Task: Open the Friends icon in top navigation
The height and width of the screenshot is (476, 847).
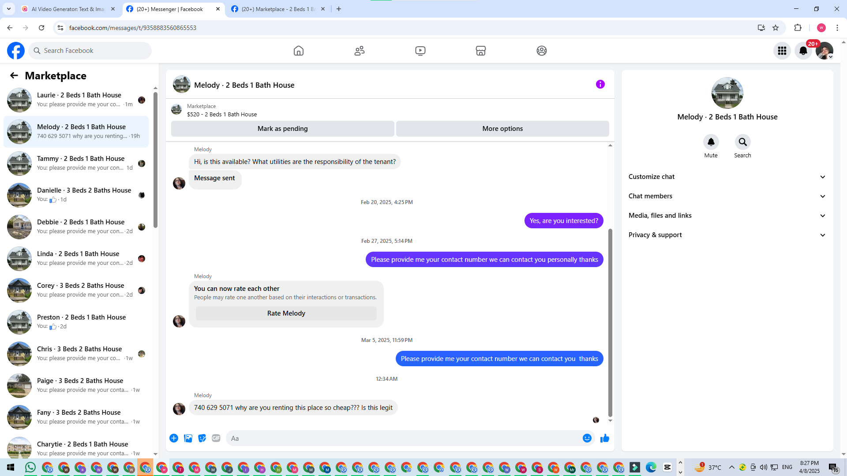Action: point(360,51)
